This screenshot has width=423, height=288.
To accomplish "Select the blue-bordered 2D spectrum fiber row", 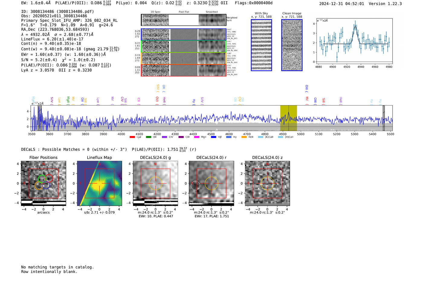I will click(x=184, y=34).
